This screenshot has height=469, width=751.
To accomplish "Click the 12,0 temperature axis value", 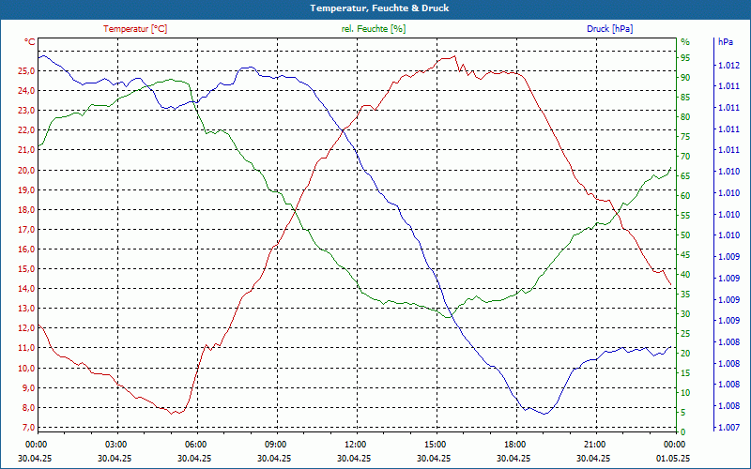I will point(26,328).
